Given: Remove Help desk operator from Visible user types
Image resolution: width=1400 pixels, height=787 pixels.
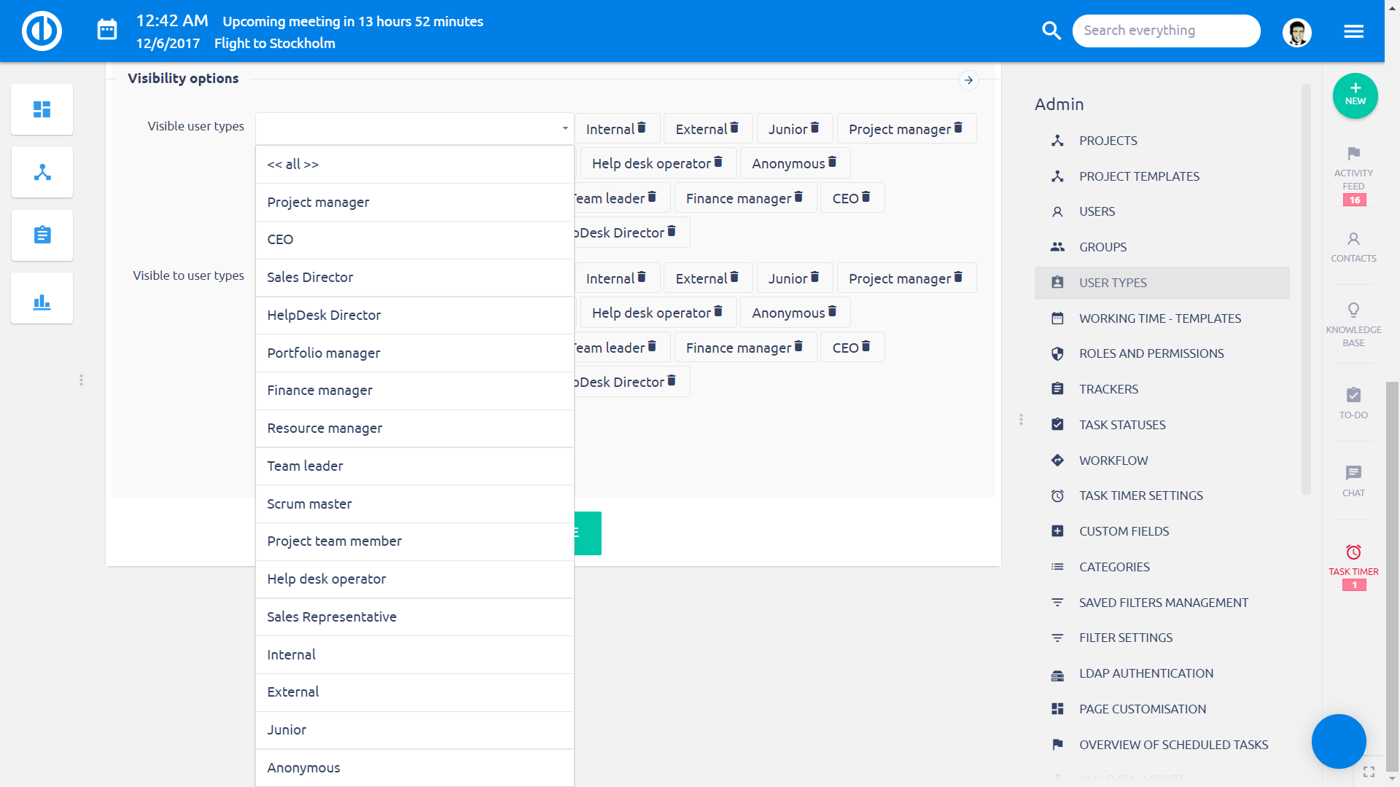Looking at the screenshot, I should tap(718, 162).
